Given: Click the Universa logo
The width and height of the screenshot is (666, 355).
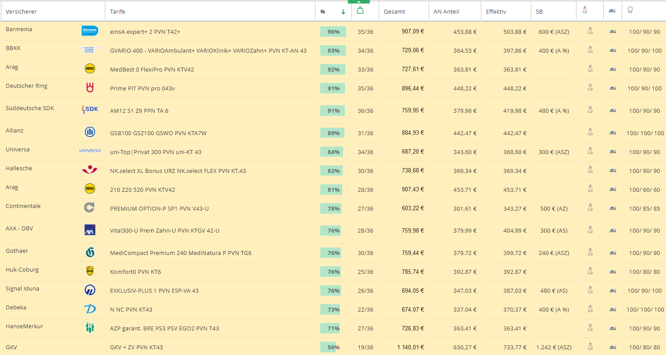Looking at the screenshot, I should point(90,151).
